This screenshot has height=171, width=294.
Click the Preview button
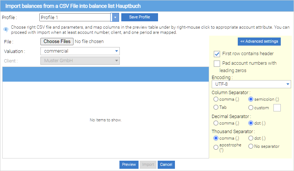pyautogui.click(x=129, y=165)
